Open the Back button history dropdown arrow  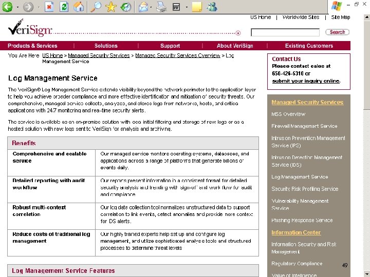(x=17, y=7)
